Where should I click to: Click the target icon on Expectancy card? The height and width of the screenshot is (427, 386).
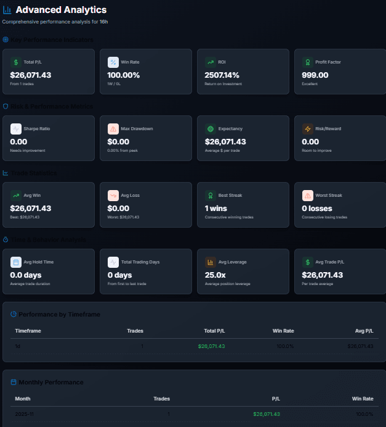click(211, 129)
